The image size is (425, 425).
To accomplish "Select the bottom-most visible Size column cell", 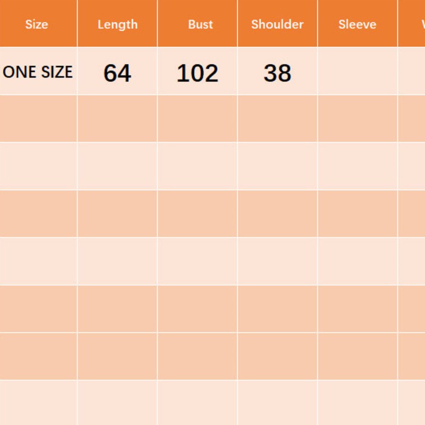I will [x=38, y=403].
